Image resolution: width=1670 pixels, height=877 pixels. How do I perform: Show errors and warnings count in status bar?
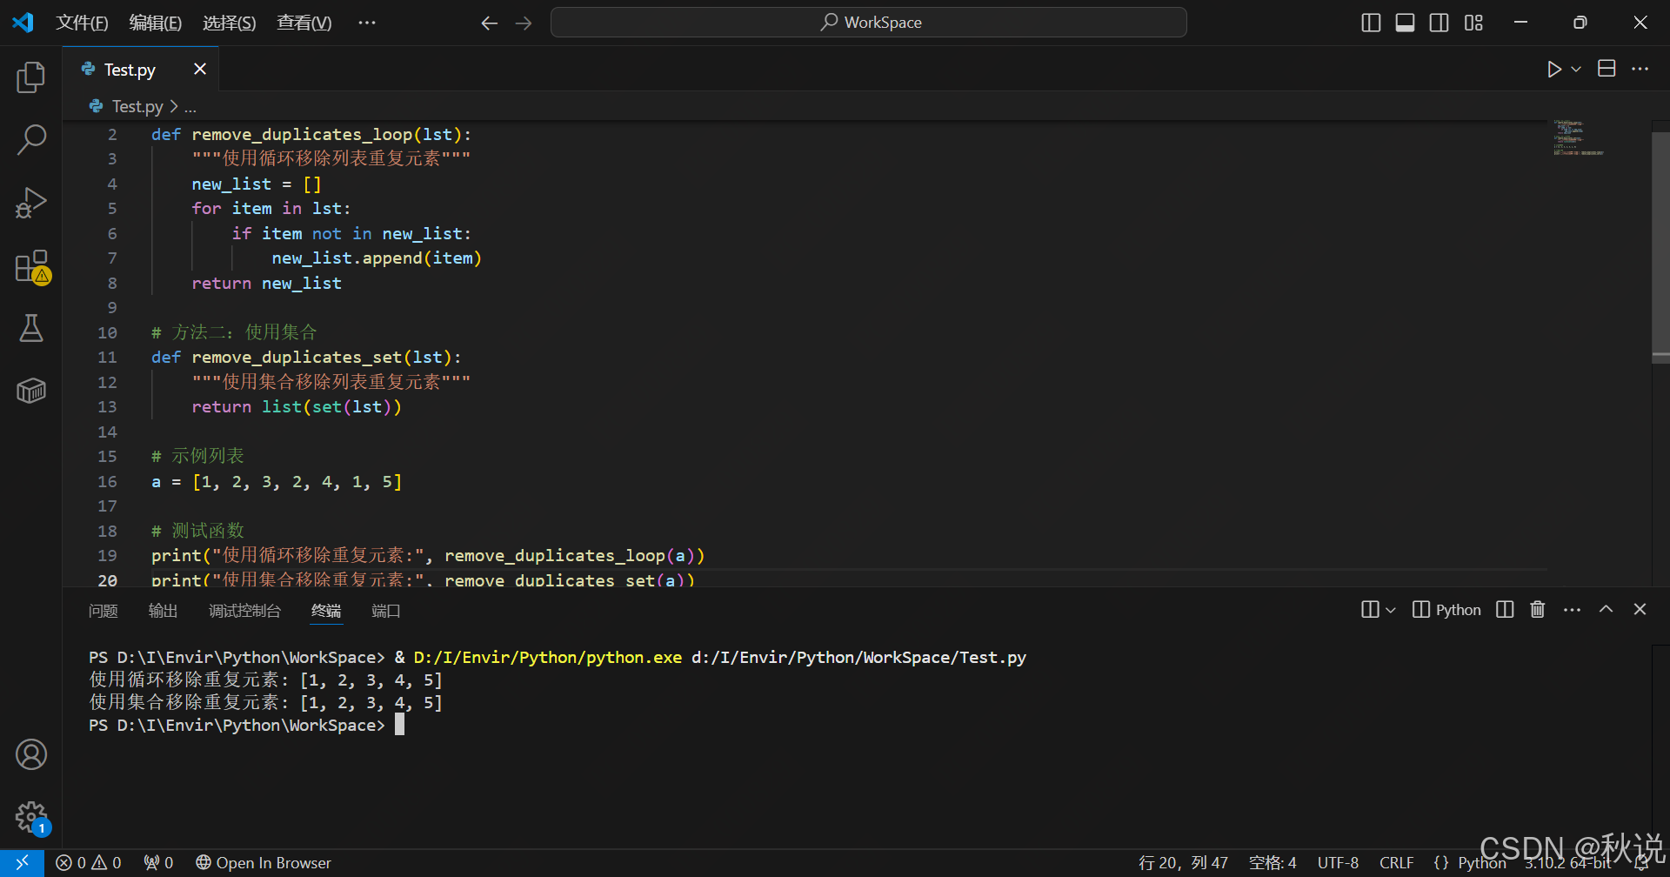(89, 863)
